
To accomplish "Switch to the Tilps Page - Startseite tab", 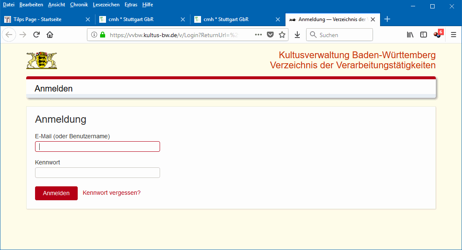I will pyautogui.click(x=42, y=19).
